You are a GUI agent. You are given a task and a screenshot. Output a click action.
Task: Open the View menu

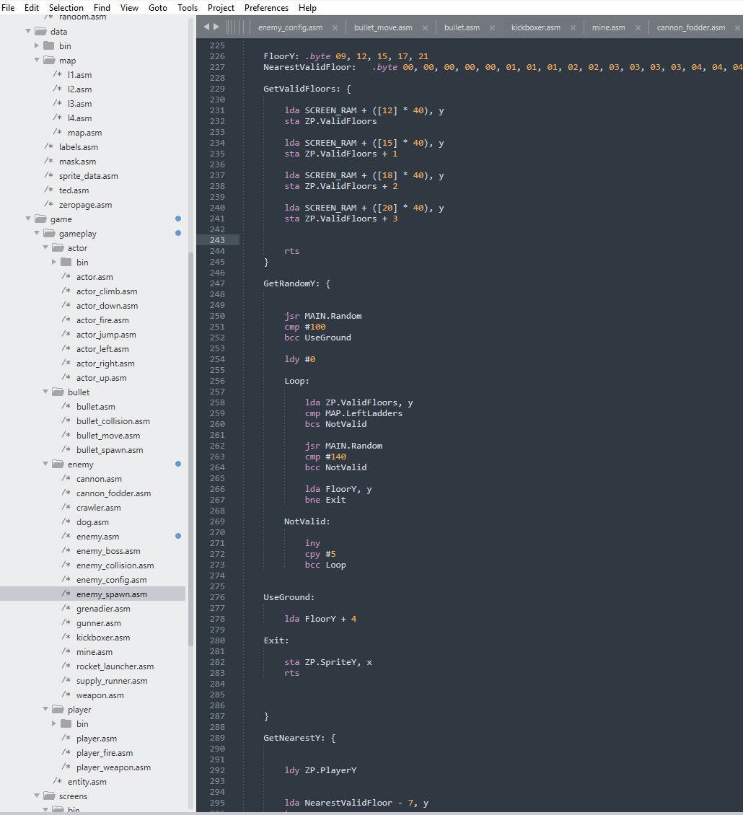point(129,8)
